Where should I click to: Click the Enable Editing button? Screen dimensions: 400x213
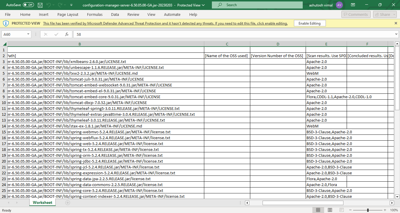(x=310, y=23)
